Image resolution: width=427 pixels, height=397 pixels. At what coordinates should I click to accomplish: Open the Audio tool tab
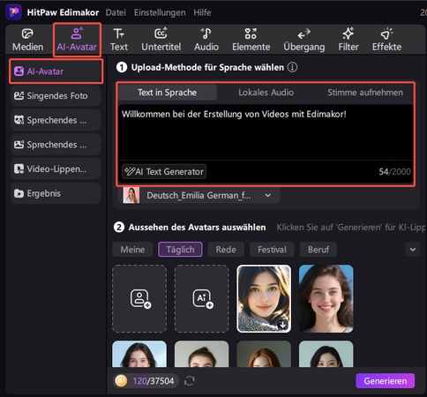click(206, 41)
